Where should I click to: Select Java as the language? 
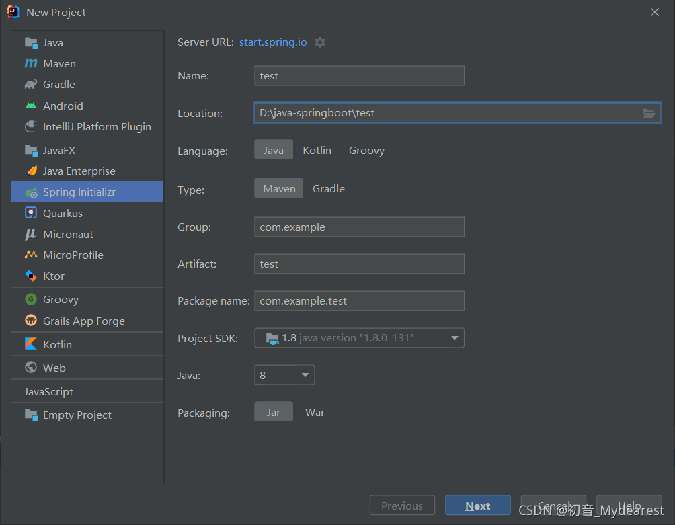point(274,150)
